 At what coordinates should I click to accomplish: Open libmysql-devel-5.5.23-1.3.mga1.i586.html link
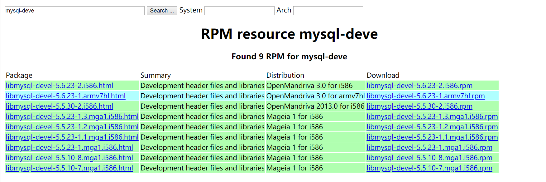point(72,116)
